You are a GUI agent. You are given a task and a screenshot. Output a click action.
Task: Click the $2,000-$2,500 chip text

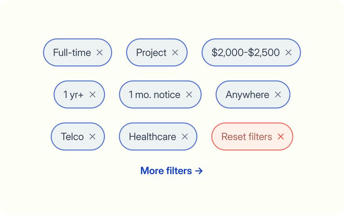coord(246,53)
